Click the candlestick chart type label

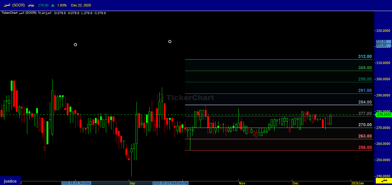44,13
